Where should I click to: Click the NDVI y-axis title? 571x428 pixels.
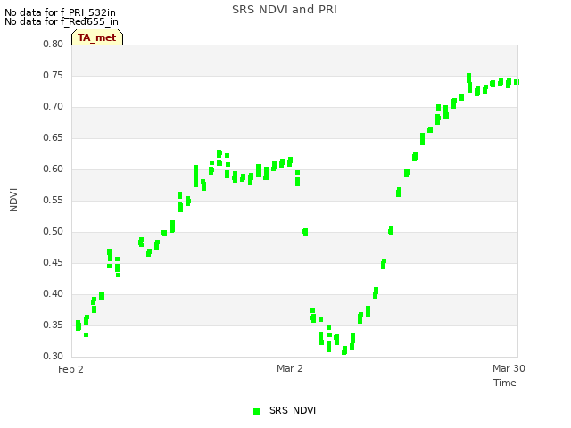coord(13,200)
